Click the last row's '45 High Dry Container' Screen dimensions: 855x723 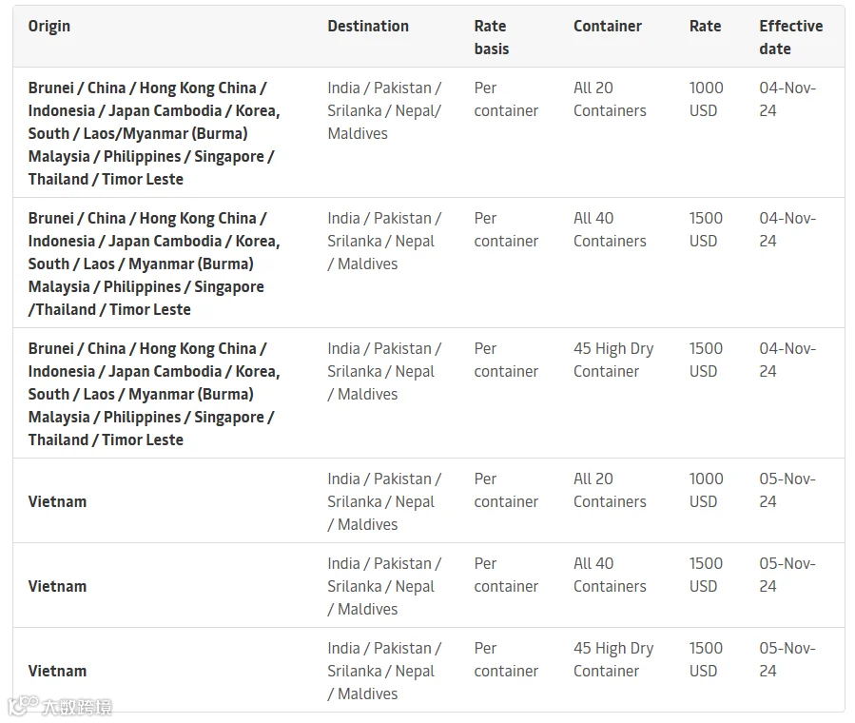click(x=612, y=659)
